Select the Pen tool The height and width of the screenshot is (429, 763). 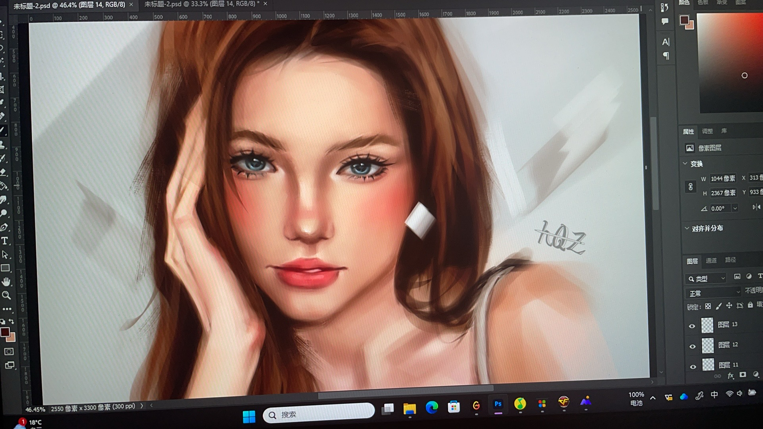point(4,227)
